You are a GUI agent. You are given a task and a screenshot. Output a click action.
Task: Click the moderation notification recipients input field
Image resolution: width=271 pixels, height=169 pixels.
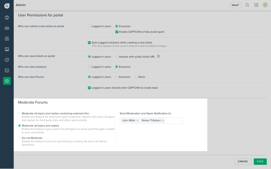coord(174,121)
